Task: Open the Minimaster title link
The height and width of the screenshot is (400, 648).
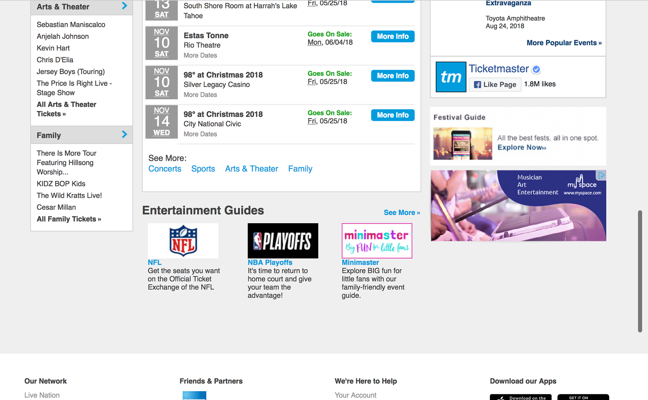Action: [360, 262]
